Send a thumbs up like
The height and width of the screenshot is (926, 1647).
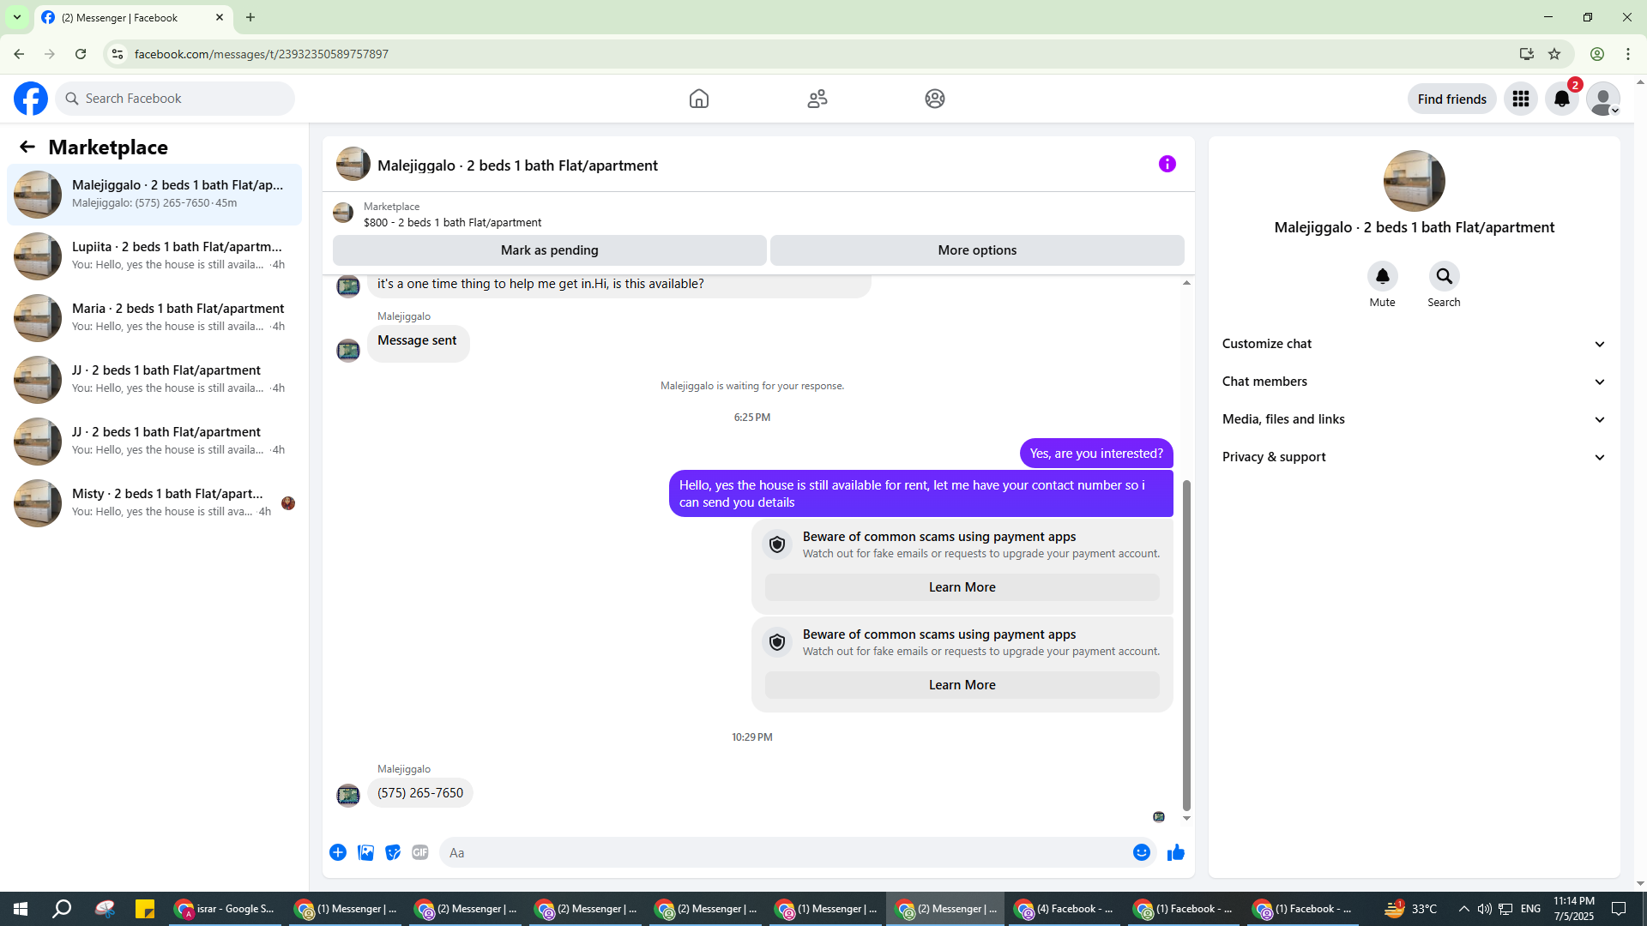(1175, 852)
